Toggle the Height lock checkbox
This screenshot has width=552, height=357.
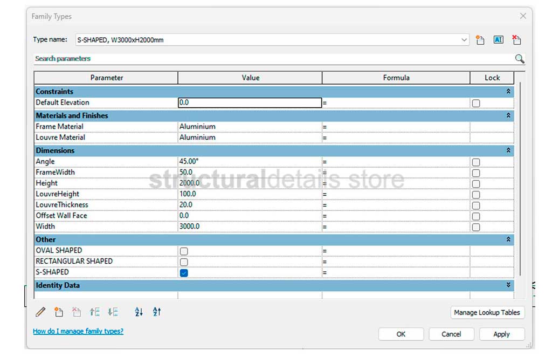[476, 184]
